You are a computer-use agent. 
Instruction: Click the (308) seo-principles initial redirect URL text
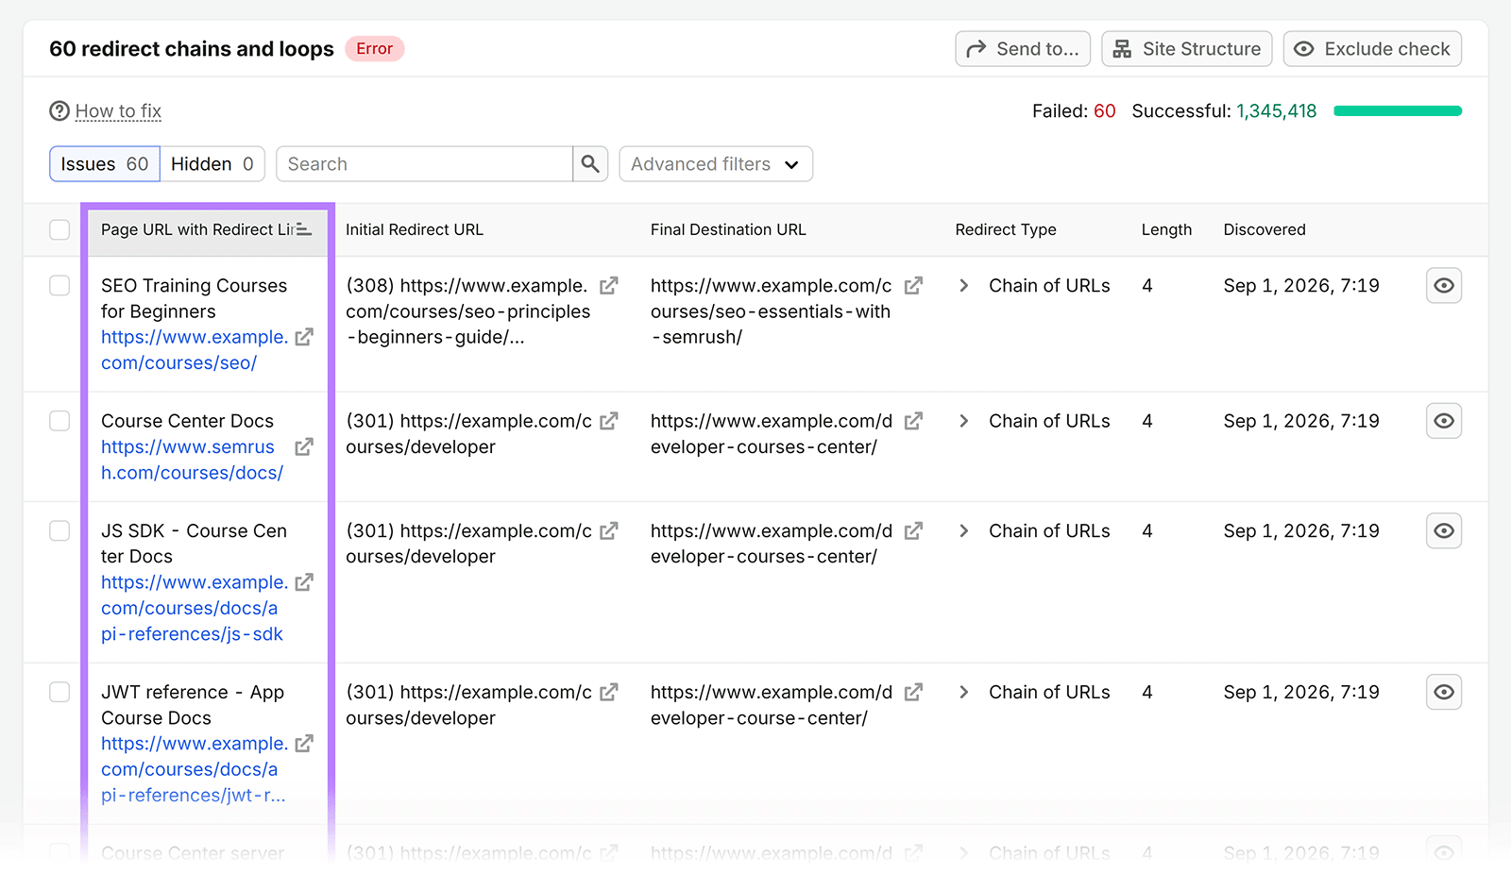468,311
